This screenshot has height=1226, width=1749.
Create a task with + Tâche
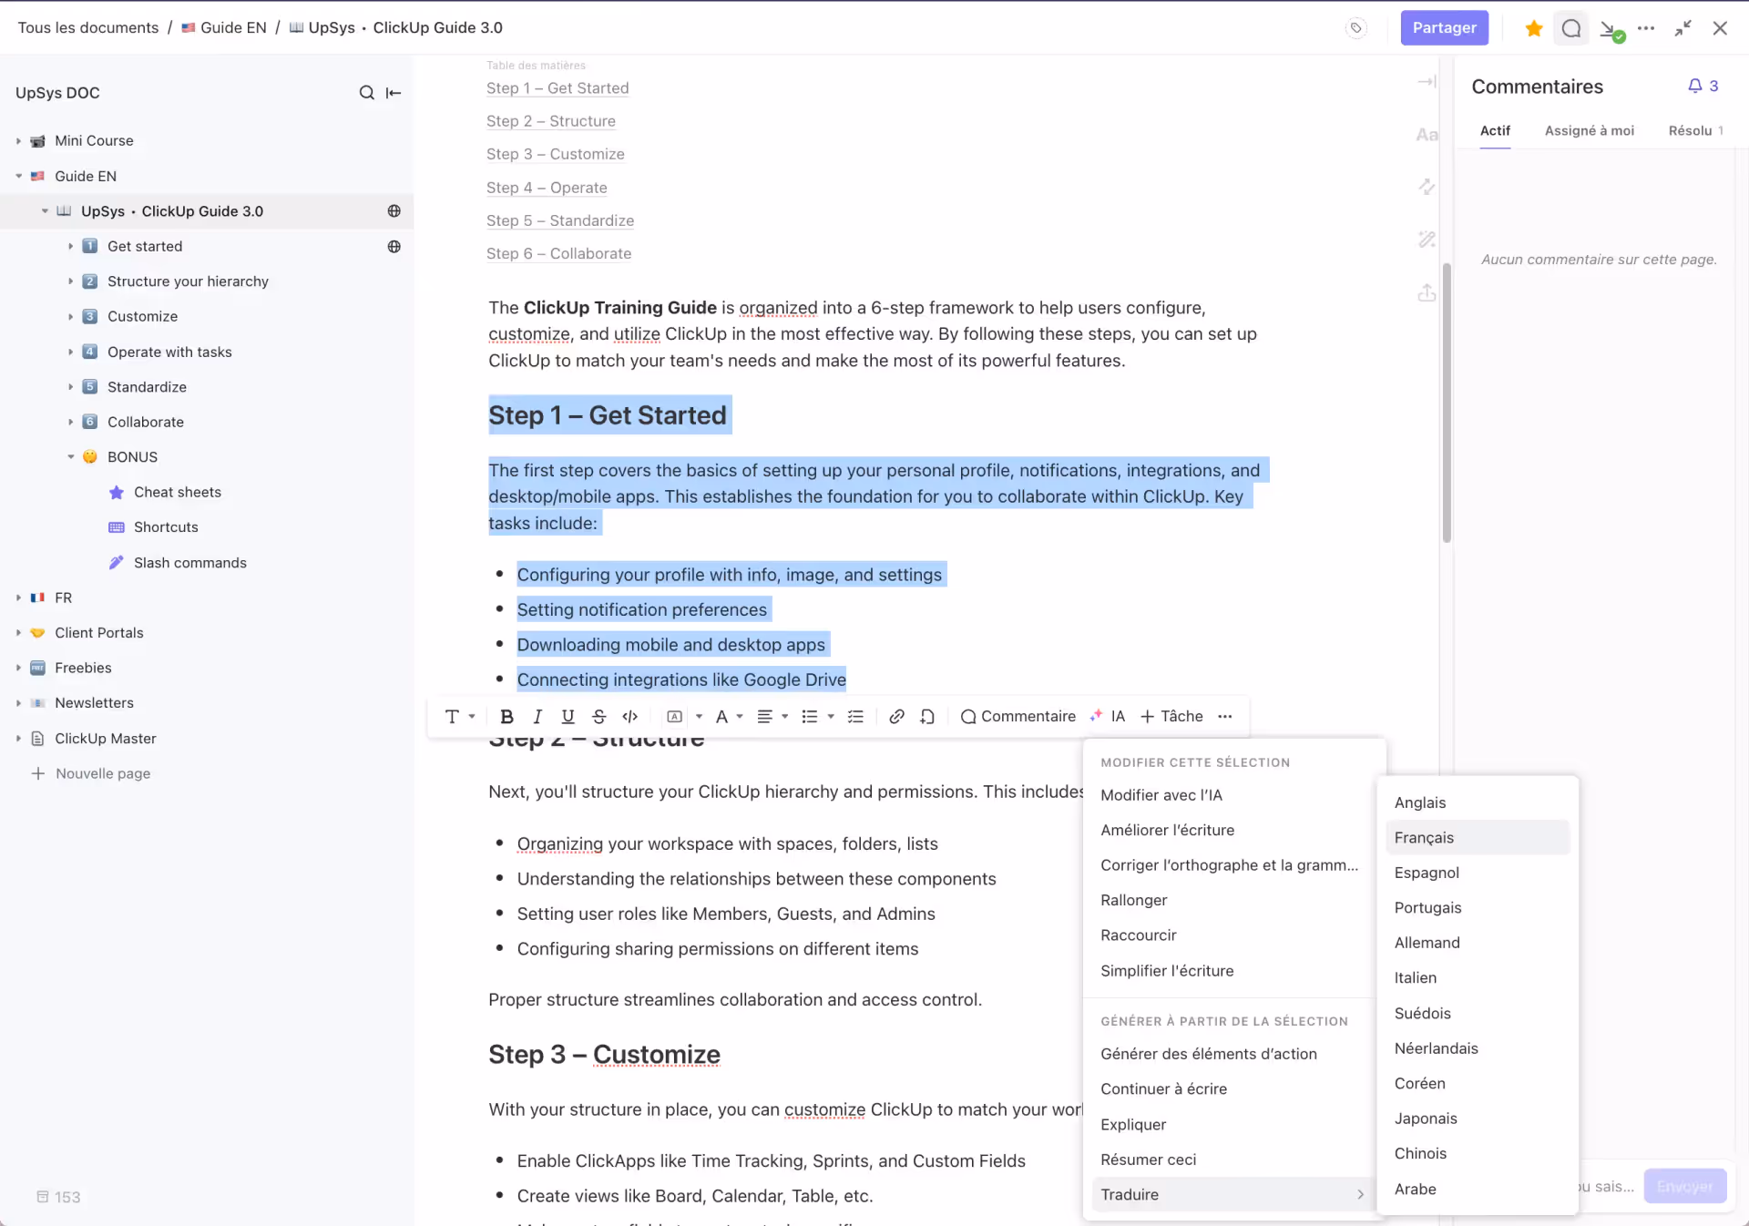(1171, 717)
